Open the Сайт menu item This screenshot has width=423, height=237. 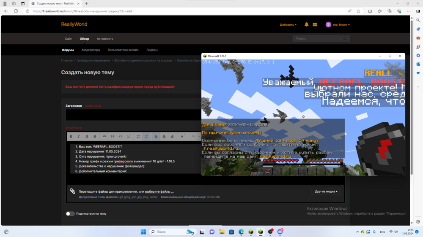68,39
